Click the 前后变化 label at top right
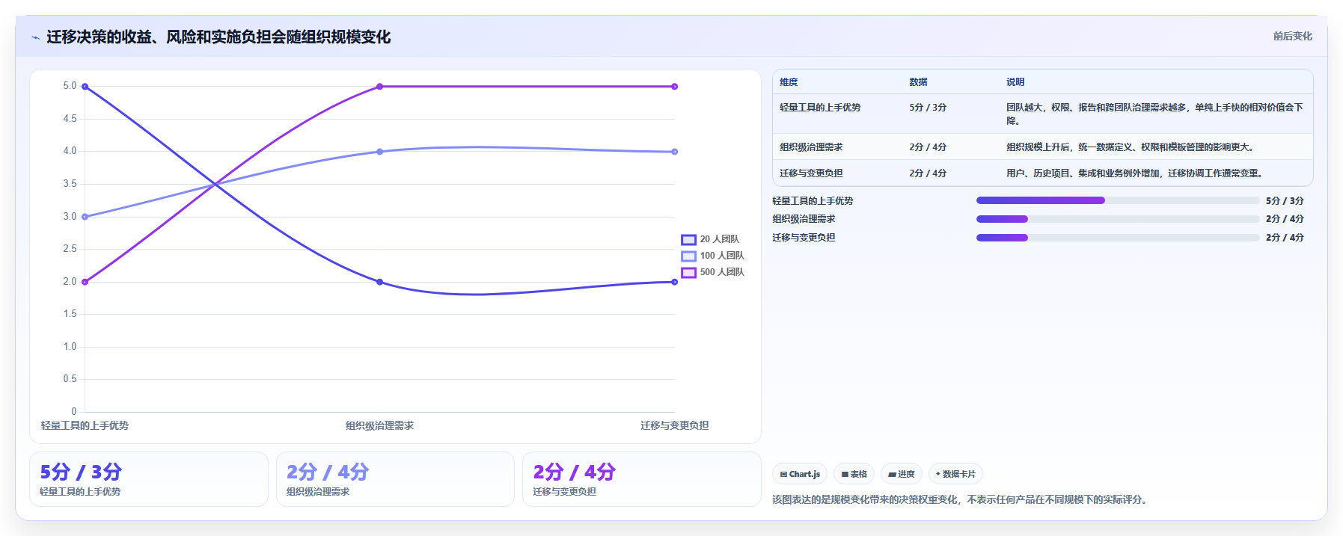The width and height of the screenshot is (1343, 536). click(1293, 36)
